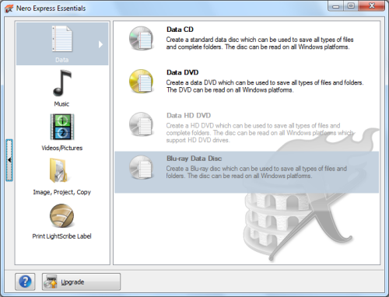Collapse the side panel using left arrow handle
The image size is (389, 297).
[x=9, y=160]
